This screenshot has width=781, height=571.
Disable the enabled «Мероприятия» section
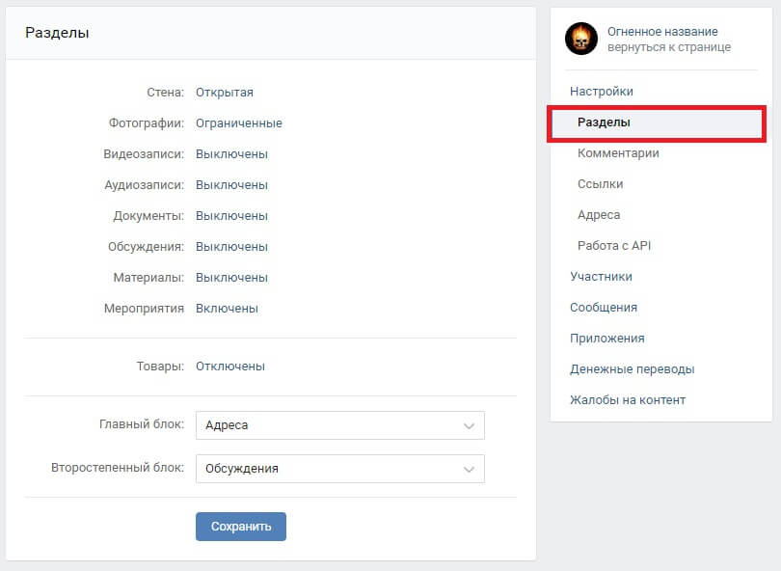pos(227,308)
